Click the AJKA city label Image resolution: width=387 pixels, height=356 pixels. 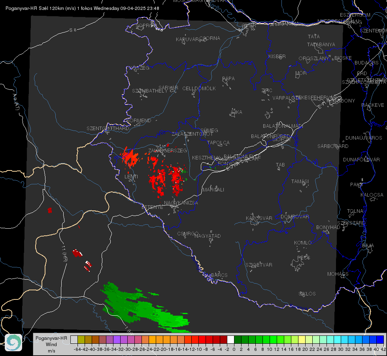tap(236, 112)
